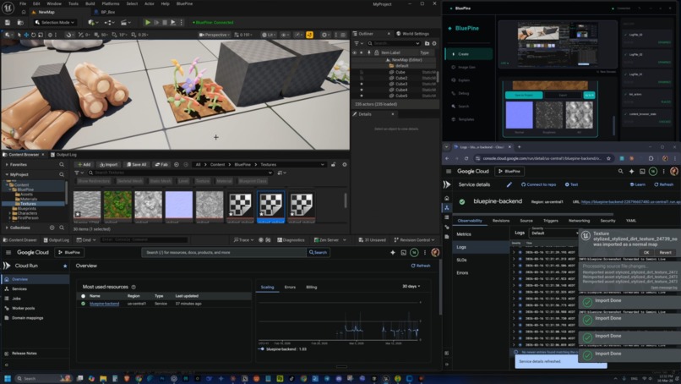Click Connect to repo in Service details
This screenshot has height=384, width=681.
(x=538, y=184)
